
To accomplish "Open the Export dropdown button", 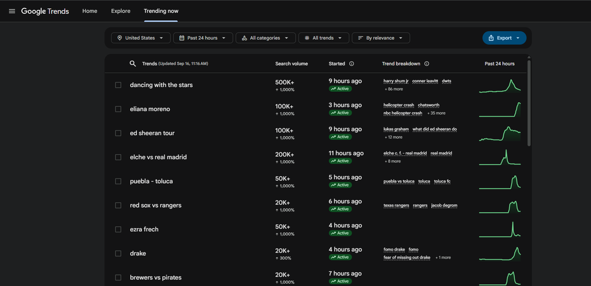I will point(504,38).
